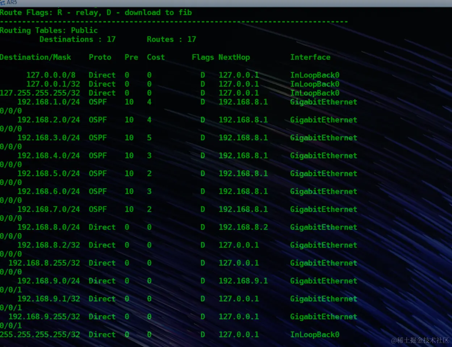Select destination 192.168.3.0/24
Image resolution: width=452 pixels, height=347 pixels.
click(49, 138)
